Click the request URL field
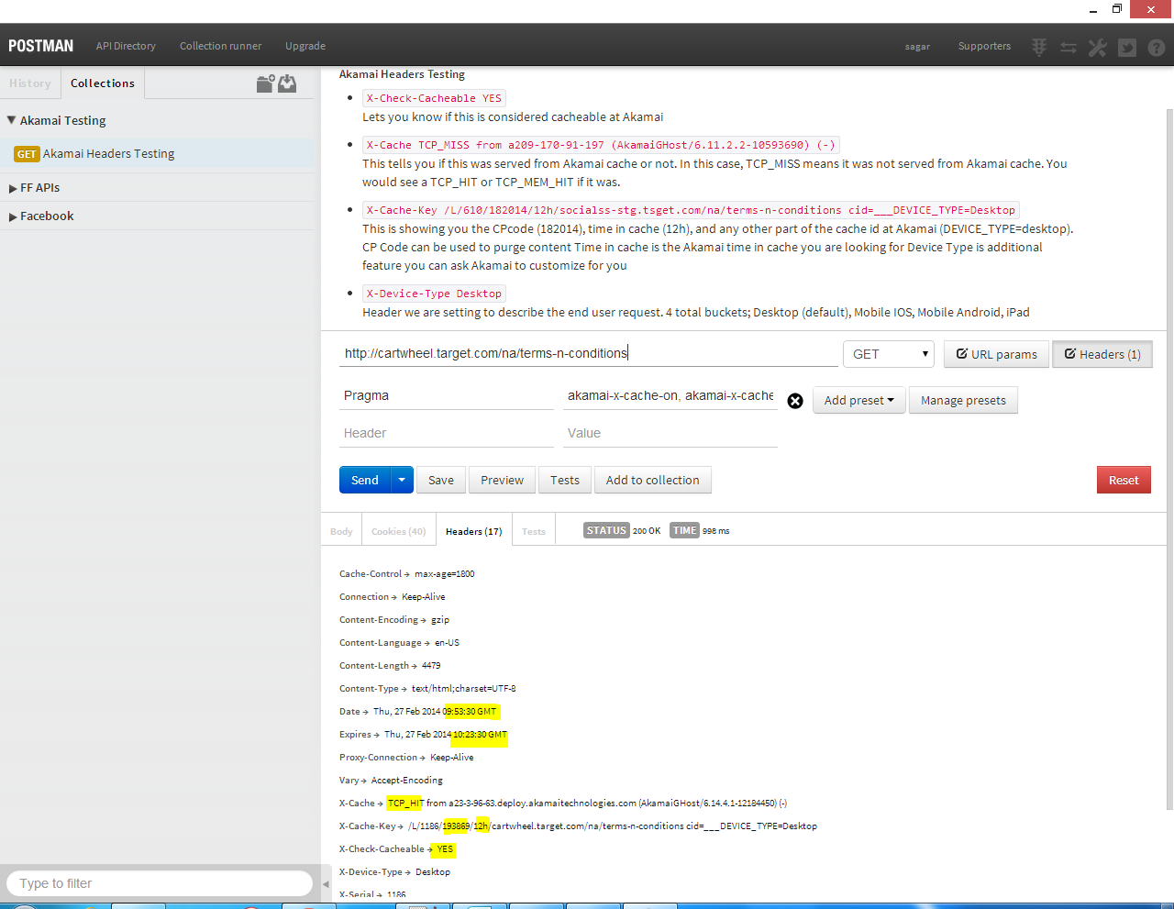Viewport: 1174px width, 909px height. pyautogui.click(x=589, y=353)
